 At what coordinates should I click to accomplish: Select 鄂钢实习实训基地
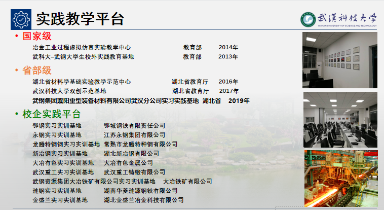[x=57, y=126]
